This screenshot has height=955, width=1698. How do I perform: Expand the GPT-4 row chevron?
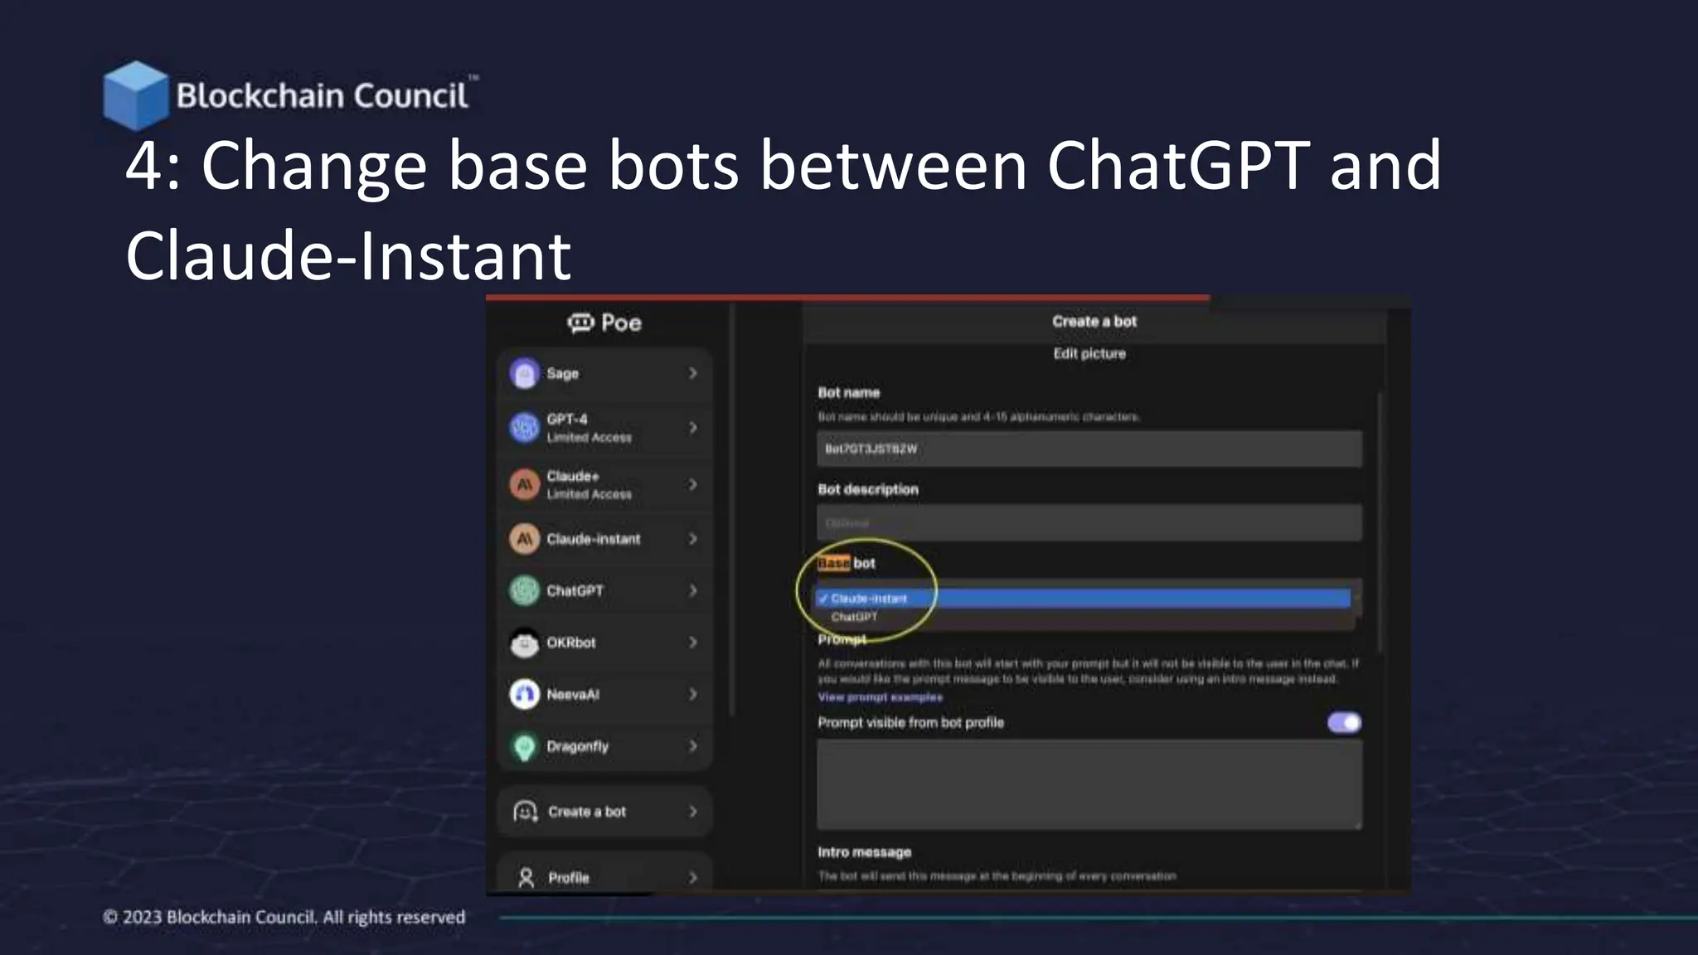pyautogui.click(x=692, y=428)
